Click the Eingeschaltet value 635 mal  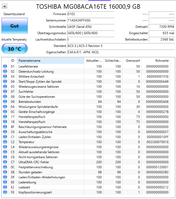[x=162, y=33]
